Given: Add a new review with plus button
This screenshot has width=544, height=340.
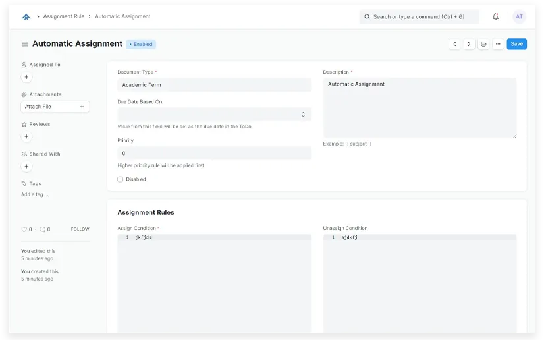Looking at the screenshot, I should 26,137.
